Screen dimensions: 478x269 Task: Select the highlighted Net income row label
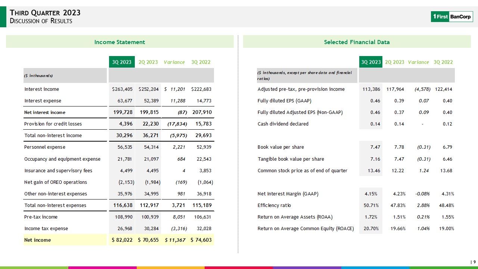coord(37,240)
